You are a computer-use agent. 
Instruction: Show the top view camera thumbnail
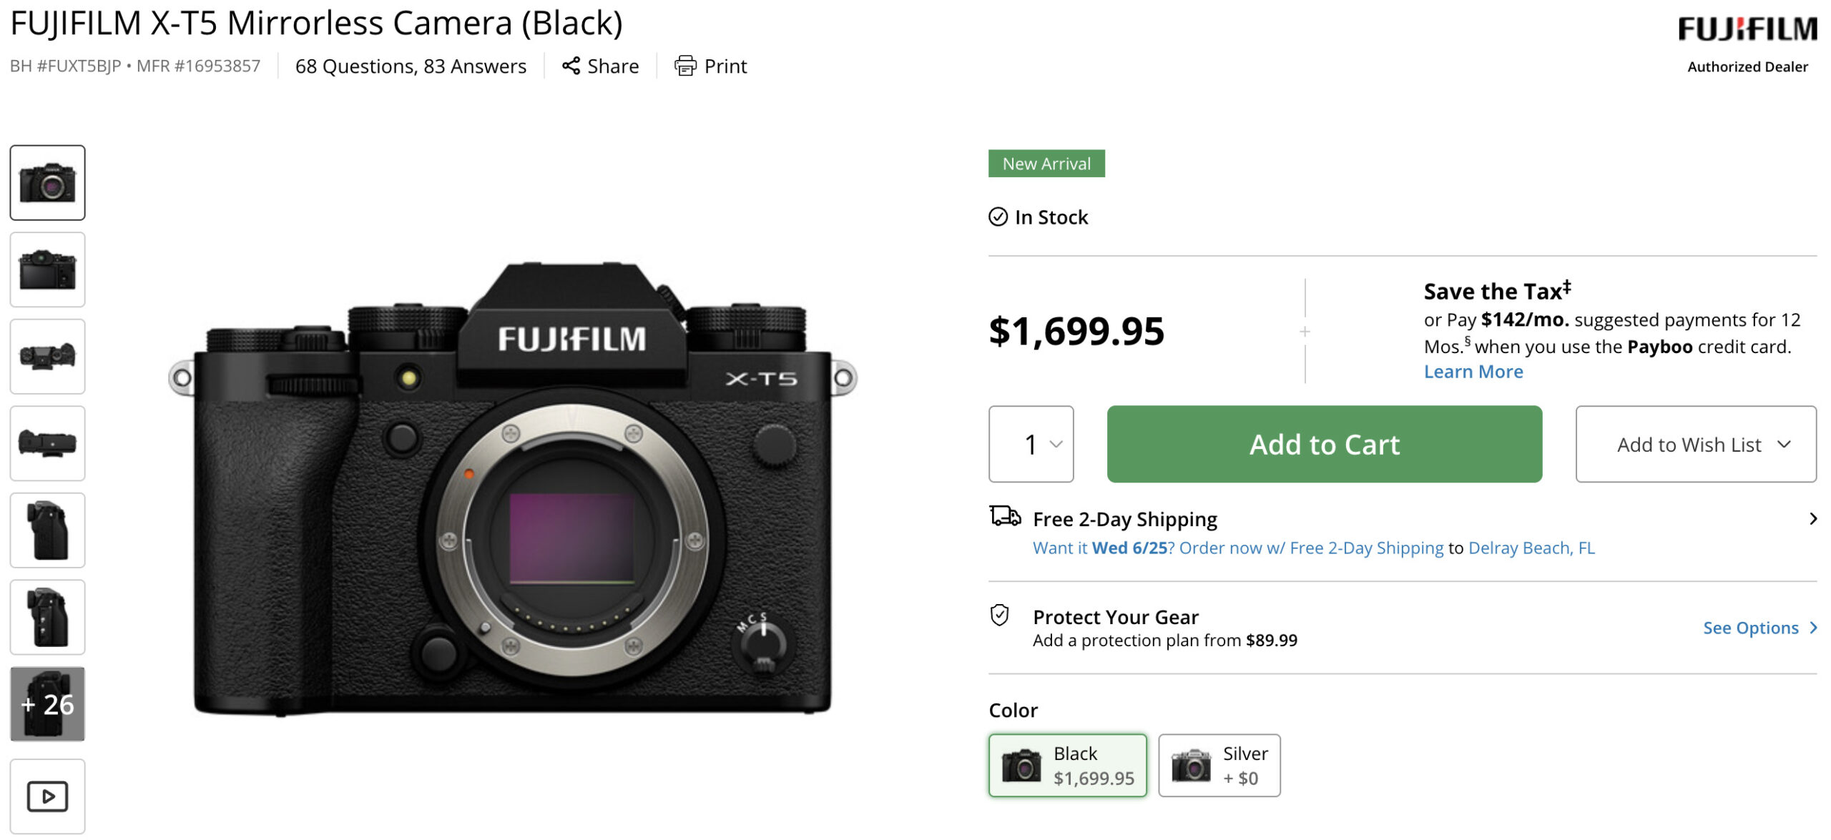pos(47,356)
